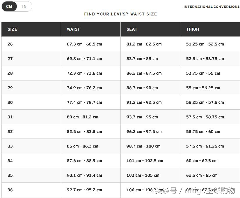Switch units to CM
This screenshot has height=198, width=240.
(9, 6)
